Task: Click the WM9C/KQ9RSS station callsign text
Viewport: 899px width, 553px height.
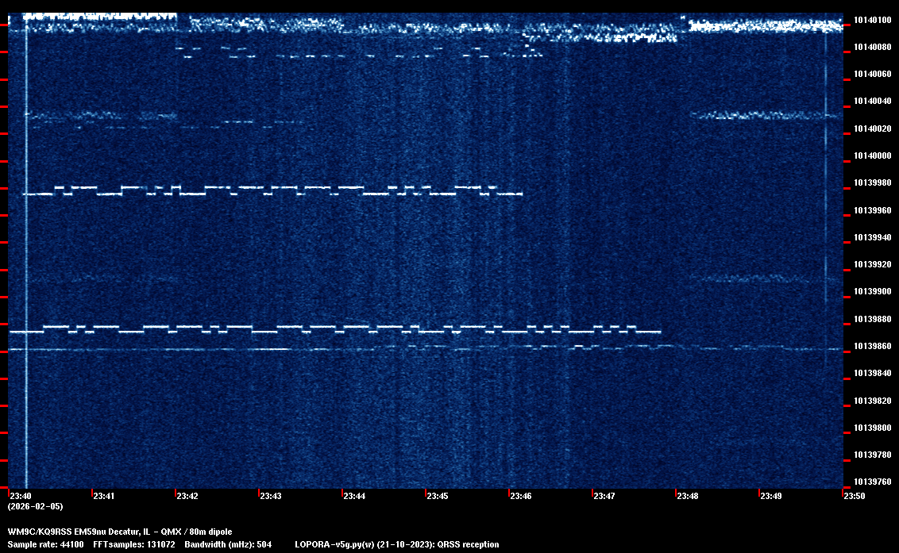Action: 41,532
